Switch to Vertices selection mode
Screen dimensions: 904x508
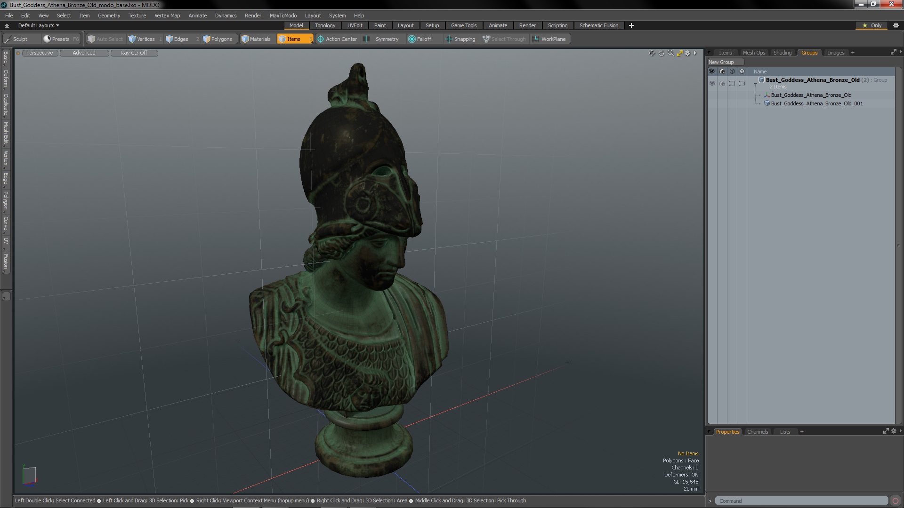145,39
